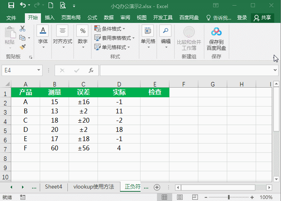Open the 文件 menu

(x=11, y=18)
